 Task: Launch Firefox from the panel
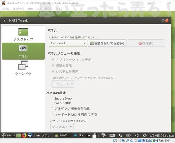point(24,135)
